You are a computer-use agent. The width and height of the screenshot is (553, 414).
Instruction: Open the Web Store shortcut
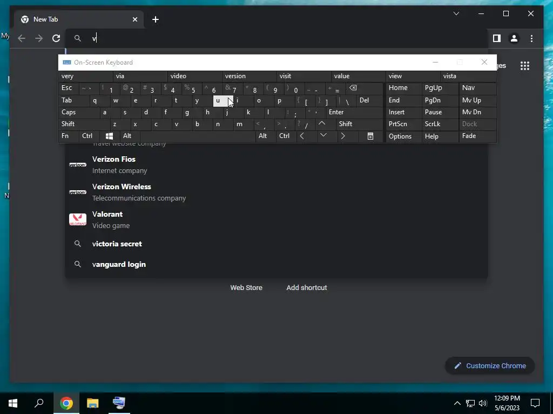point(246,288)
